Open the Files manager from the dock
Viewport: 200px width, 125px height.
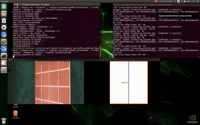[4, 14]
